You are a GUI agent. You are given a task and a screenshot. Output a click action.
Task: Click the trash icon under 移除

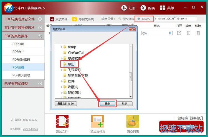[198, 33]
